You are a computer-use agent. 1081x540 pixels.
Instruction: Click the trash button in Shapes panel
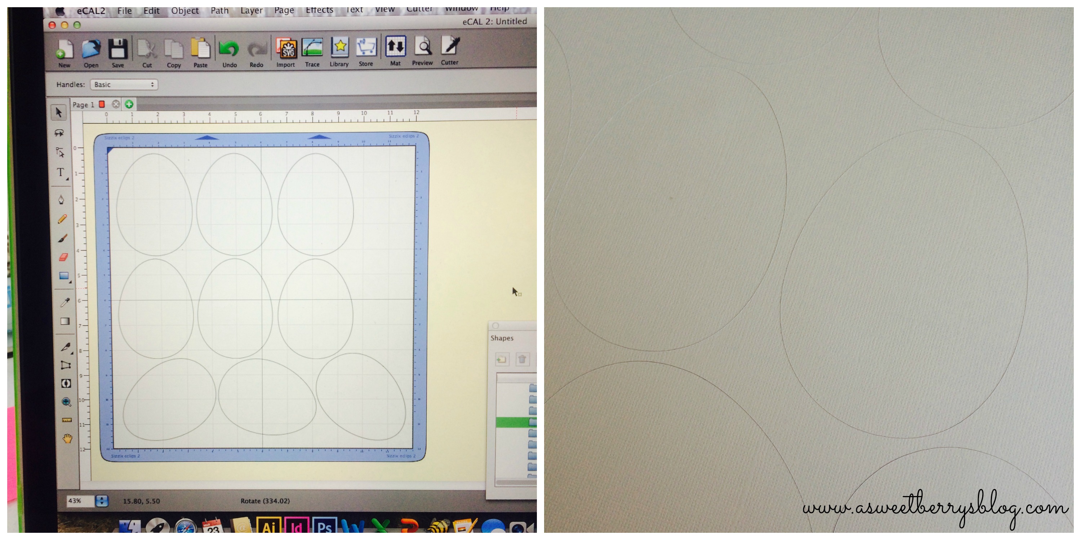click(x=522, y=359)
